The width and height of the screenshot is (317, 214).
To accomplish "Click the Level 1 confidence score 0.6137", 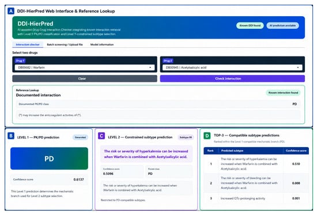I will click(x=78, y=179).
